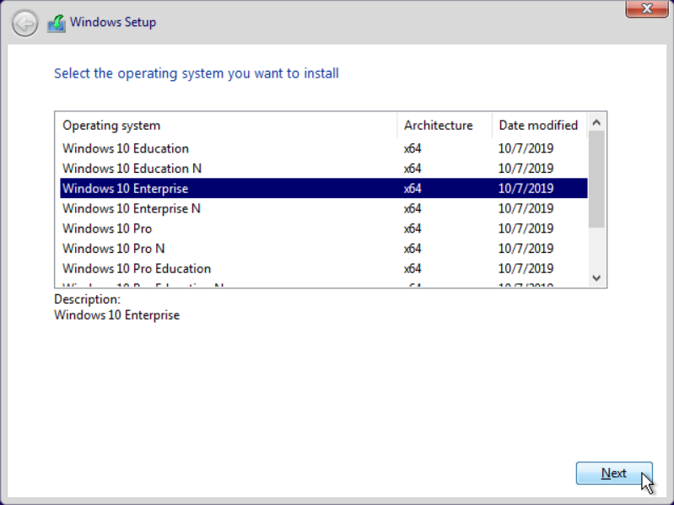The width and height of the screenshot is (674, 505).
Task: Click the scroll up arrow
Action: coord(596,122)
